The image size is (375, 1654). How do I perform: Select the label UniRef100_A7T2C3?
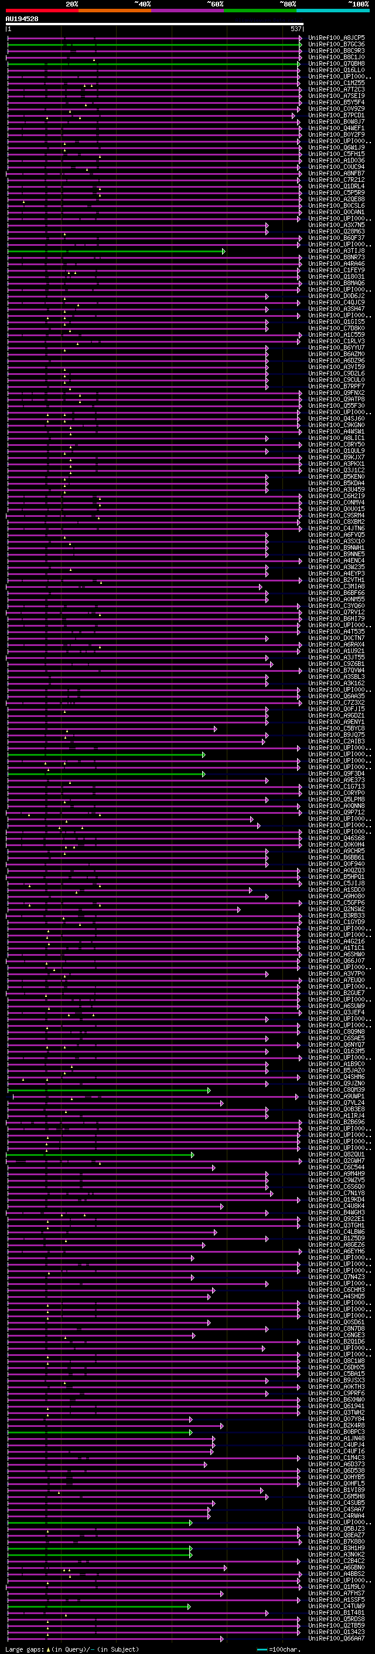click(336, 90)
